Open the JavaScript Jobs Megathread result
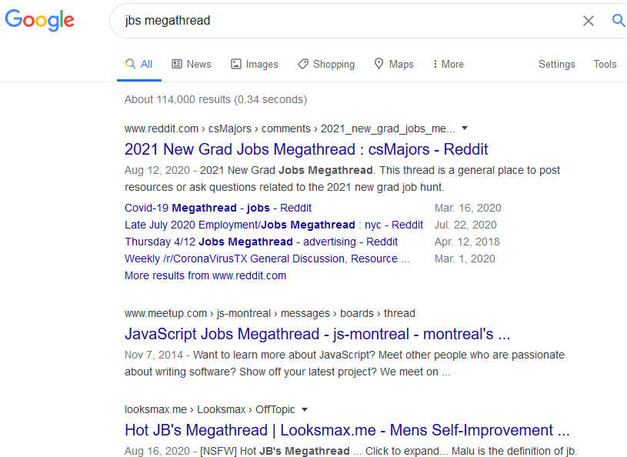 [x=317, y=334]
